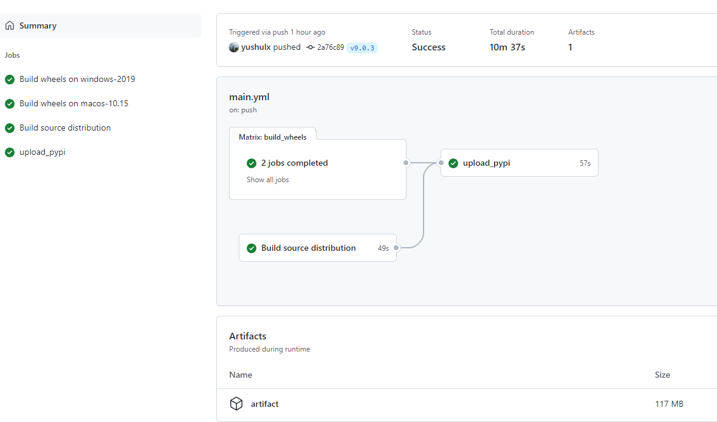
Task: Open the commit hash 2a76c89 link
Action: (331, 47)
